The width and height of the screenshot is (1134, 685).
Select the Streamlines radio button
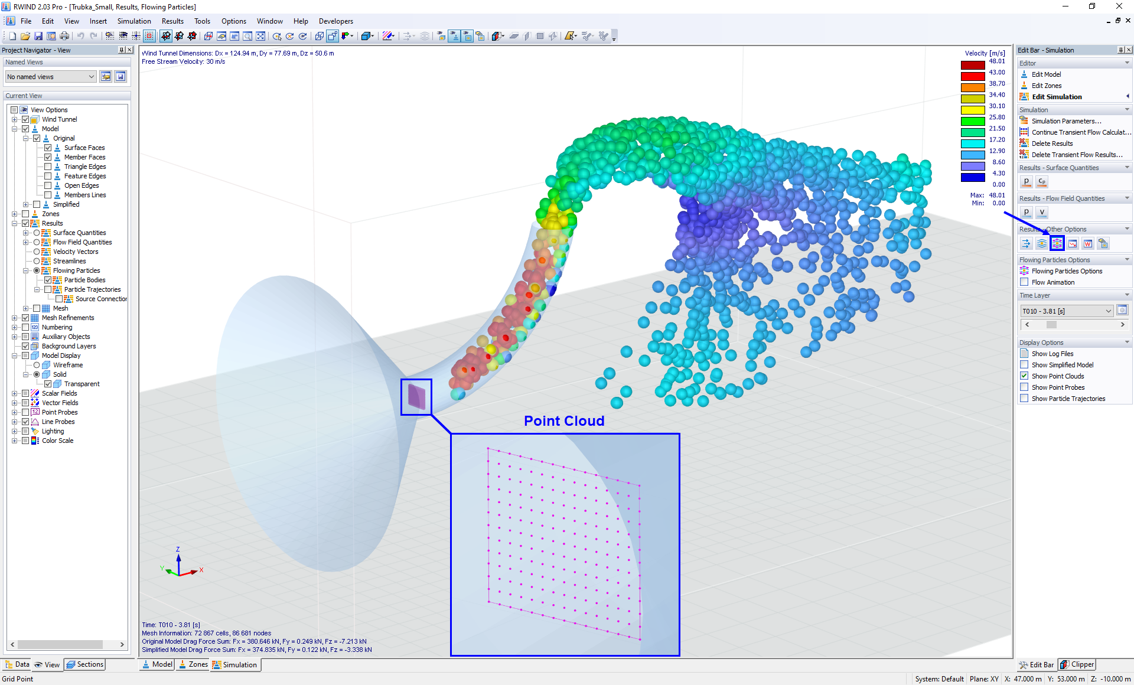(x=37, y=261)
